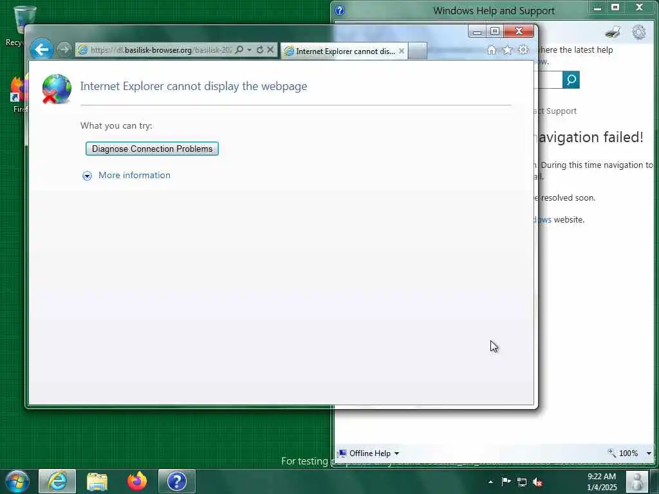
Task: Click the search magnifier in the IE address bar
Action: point(239,50)
